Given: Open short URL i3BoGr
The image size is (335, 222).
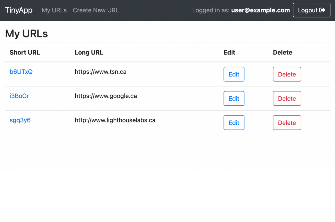Looking at the screenshot, I should pyautogui.click(x=19, y=96).
